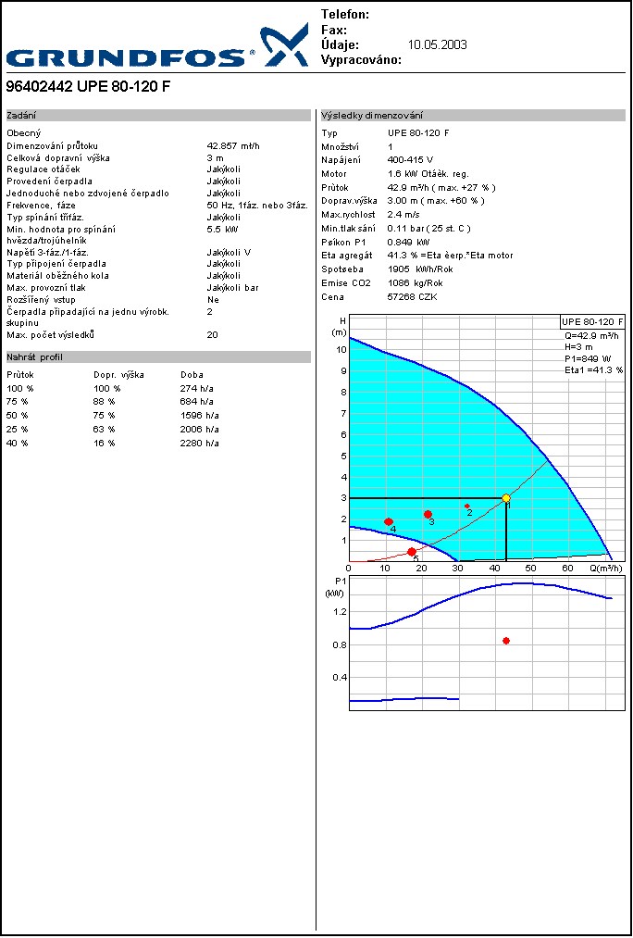Click the yellow duty point on the pump curve
This screenshot has width=633, height=938.
506,498
